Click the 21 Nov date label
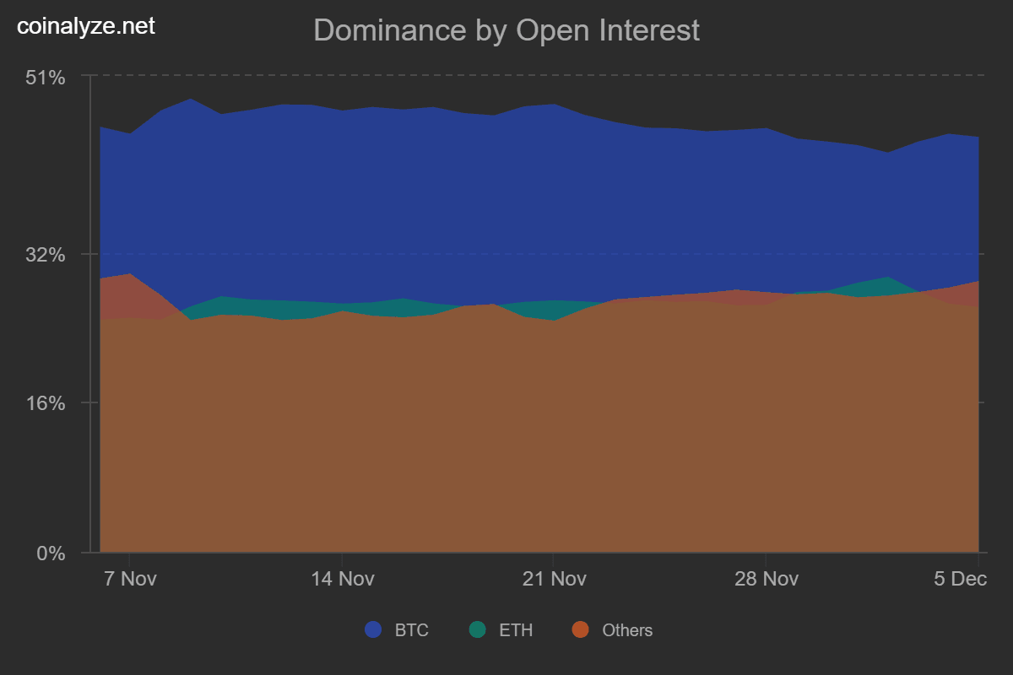This screenshot has width=1013, height=675. point(554,579)
